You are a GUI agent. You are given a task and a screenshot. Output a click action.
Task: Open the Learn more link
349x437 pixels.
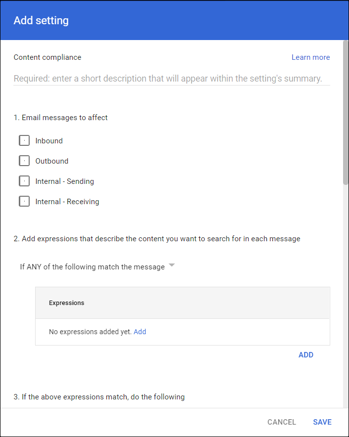(310, 57)
